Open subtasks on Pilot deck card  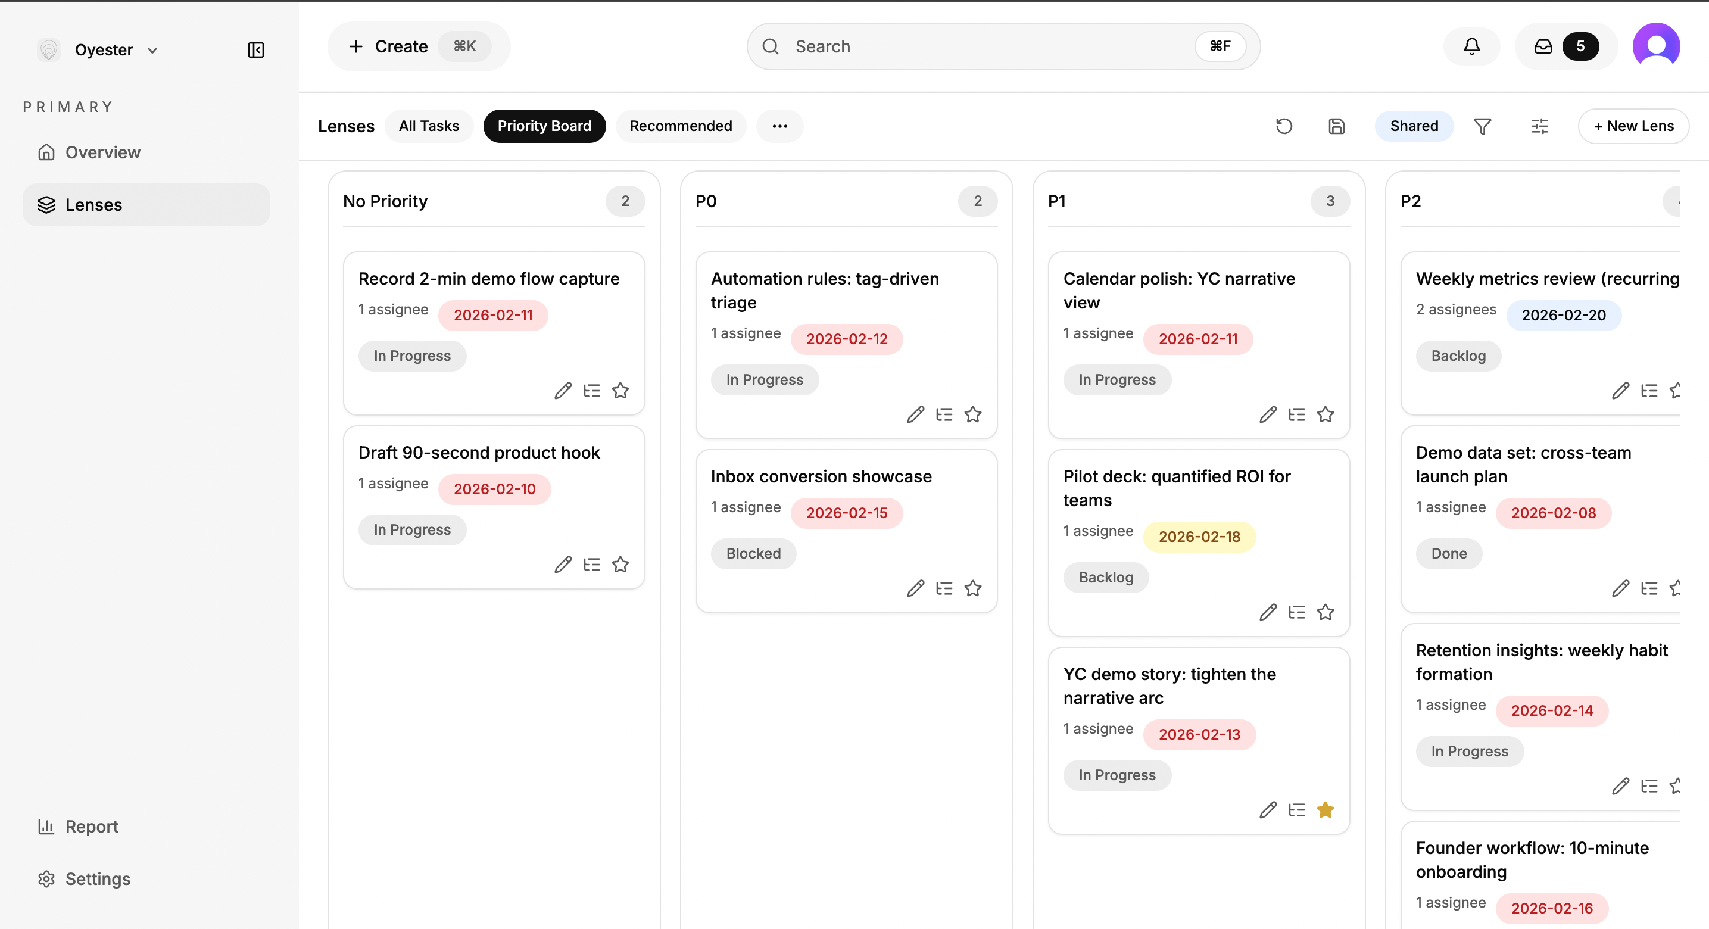click(1296, 612)
